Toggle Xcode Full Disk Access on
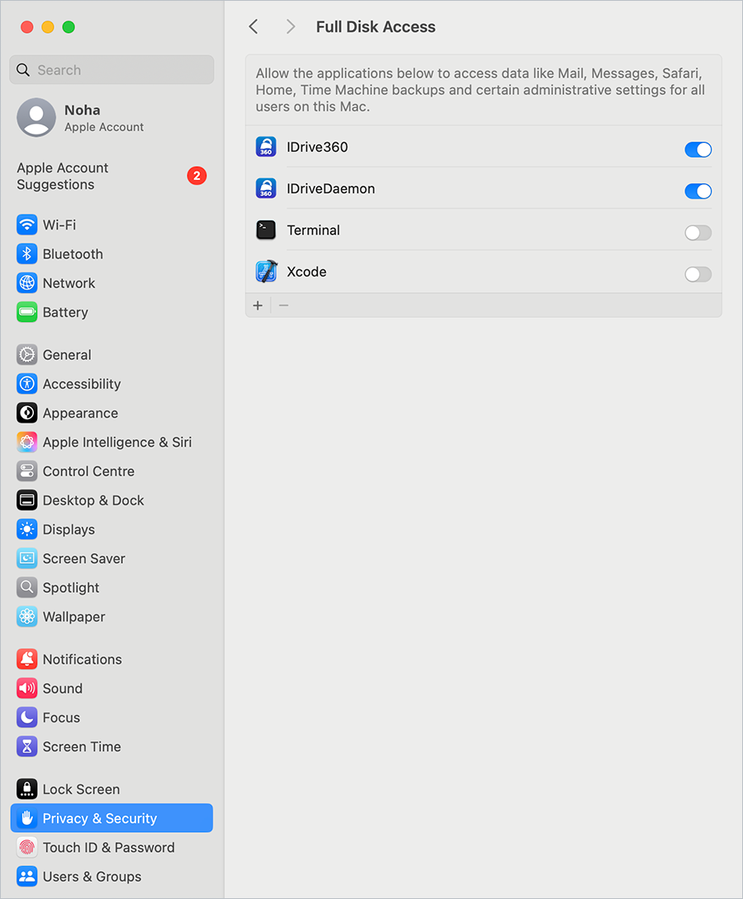The image size is (743, 899). click(698, 274)
